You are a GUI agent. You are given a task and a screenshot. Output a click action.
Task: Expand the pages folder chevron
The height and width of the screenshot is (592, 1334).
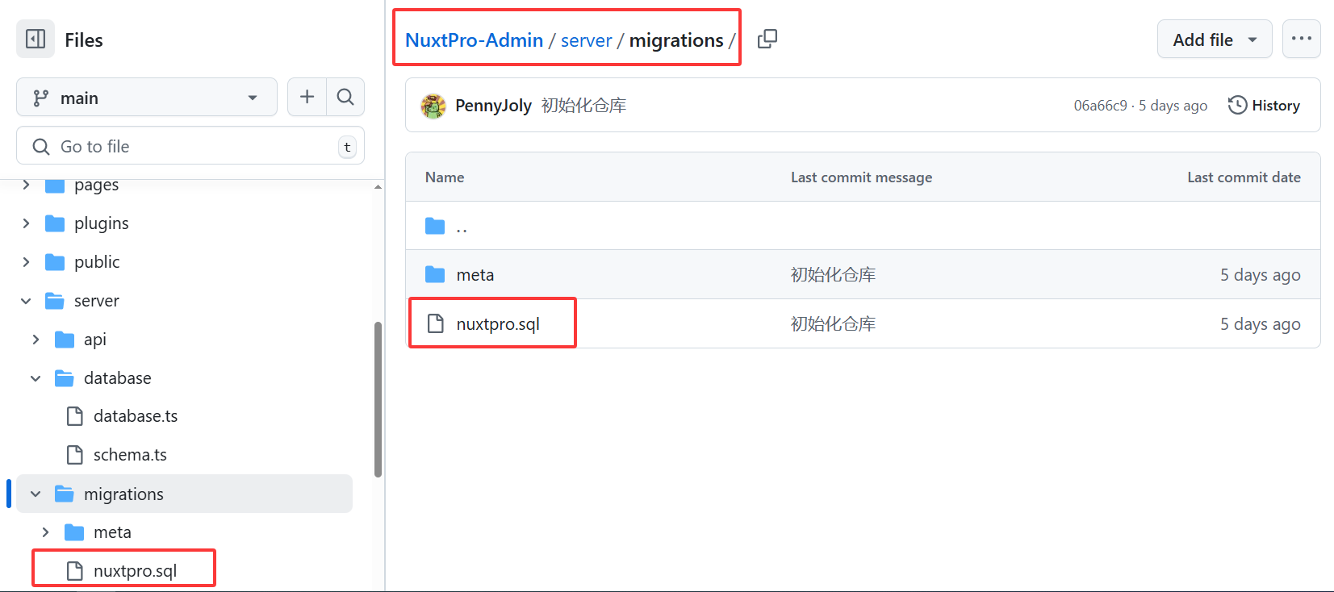click(26, 185)
